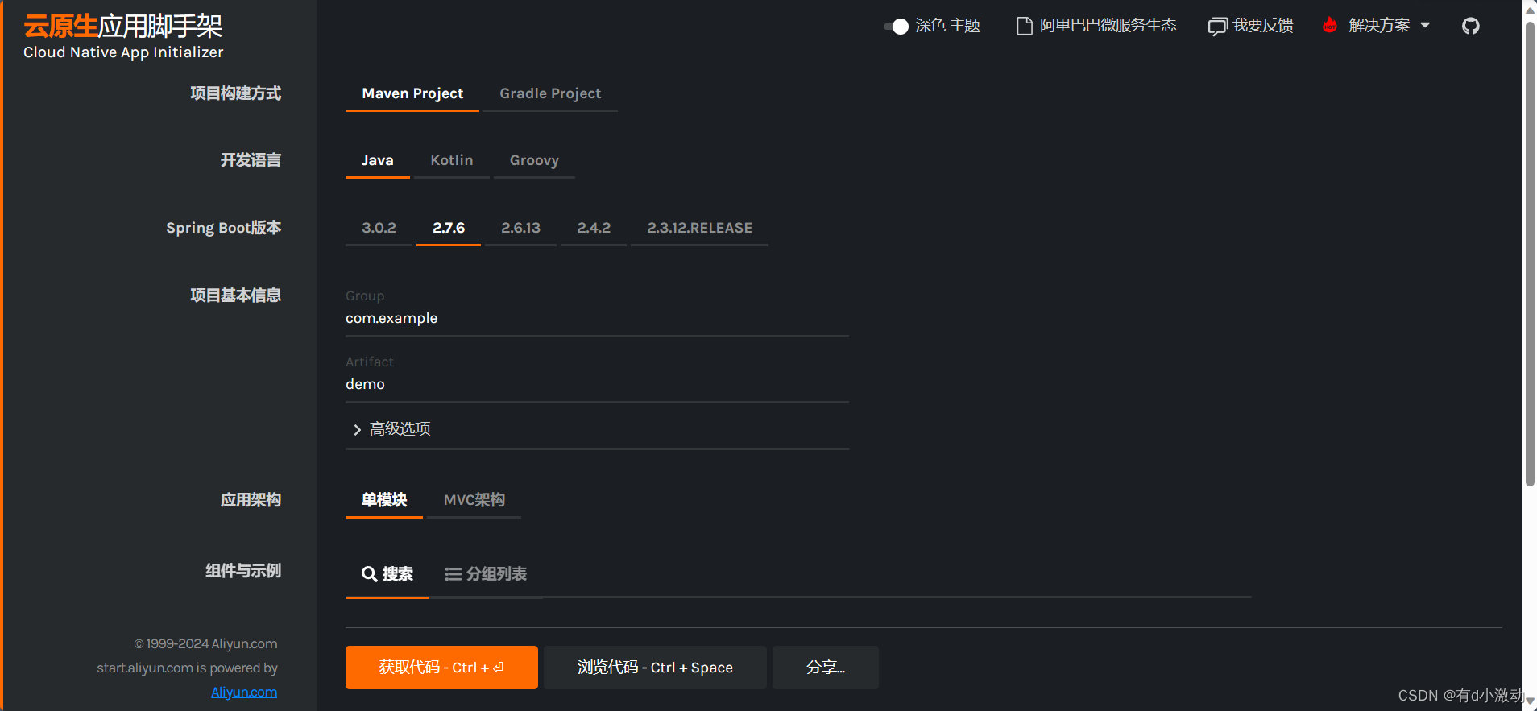Select the 单模块 architecture tab
The width and height of the screenshot is (1537, 711).
point(384,500)
